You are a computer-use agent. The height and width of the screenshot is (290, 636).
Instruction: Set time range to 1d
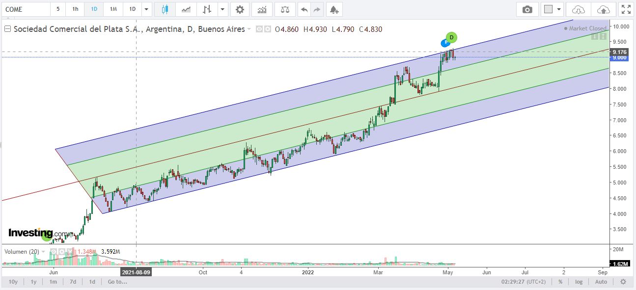click(92, 282)
